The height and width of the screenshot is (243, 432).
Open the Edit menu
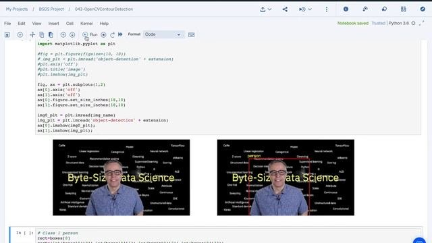point(22,24)
